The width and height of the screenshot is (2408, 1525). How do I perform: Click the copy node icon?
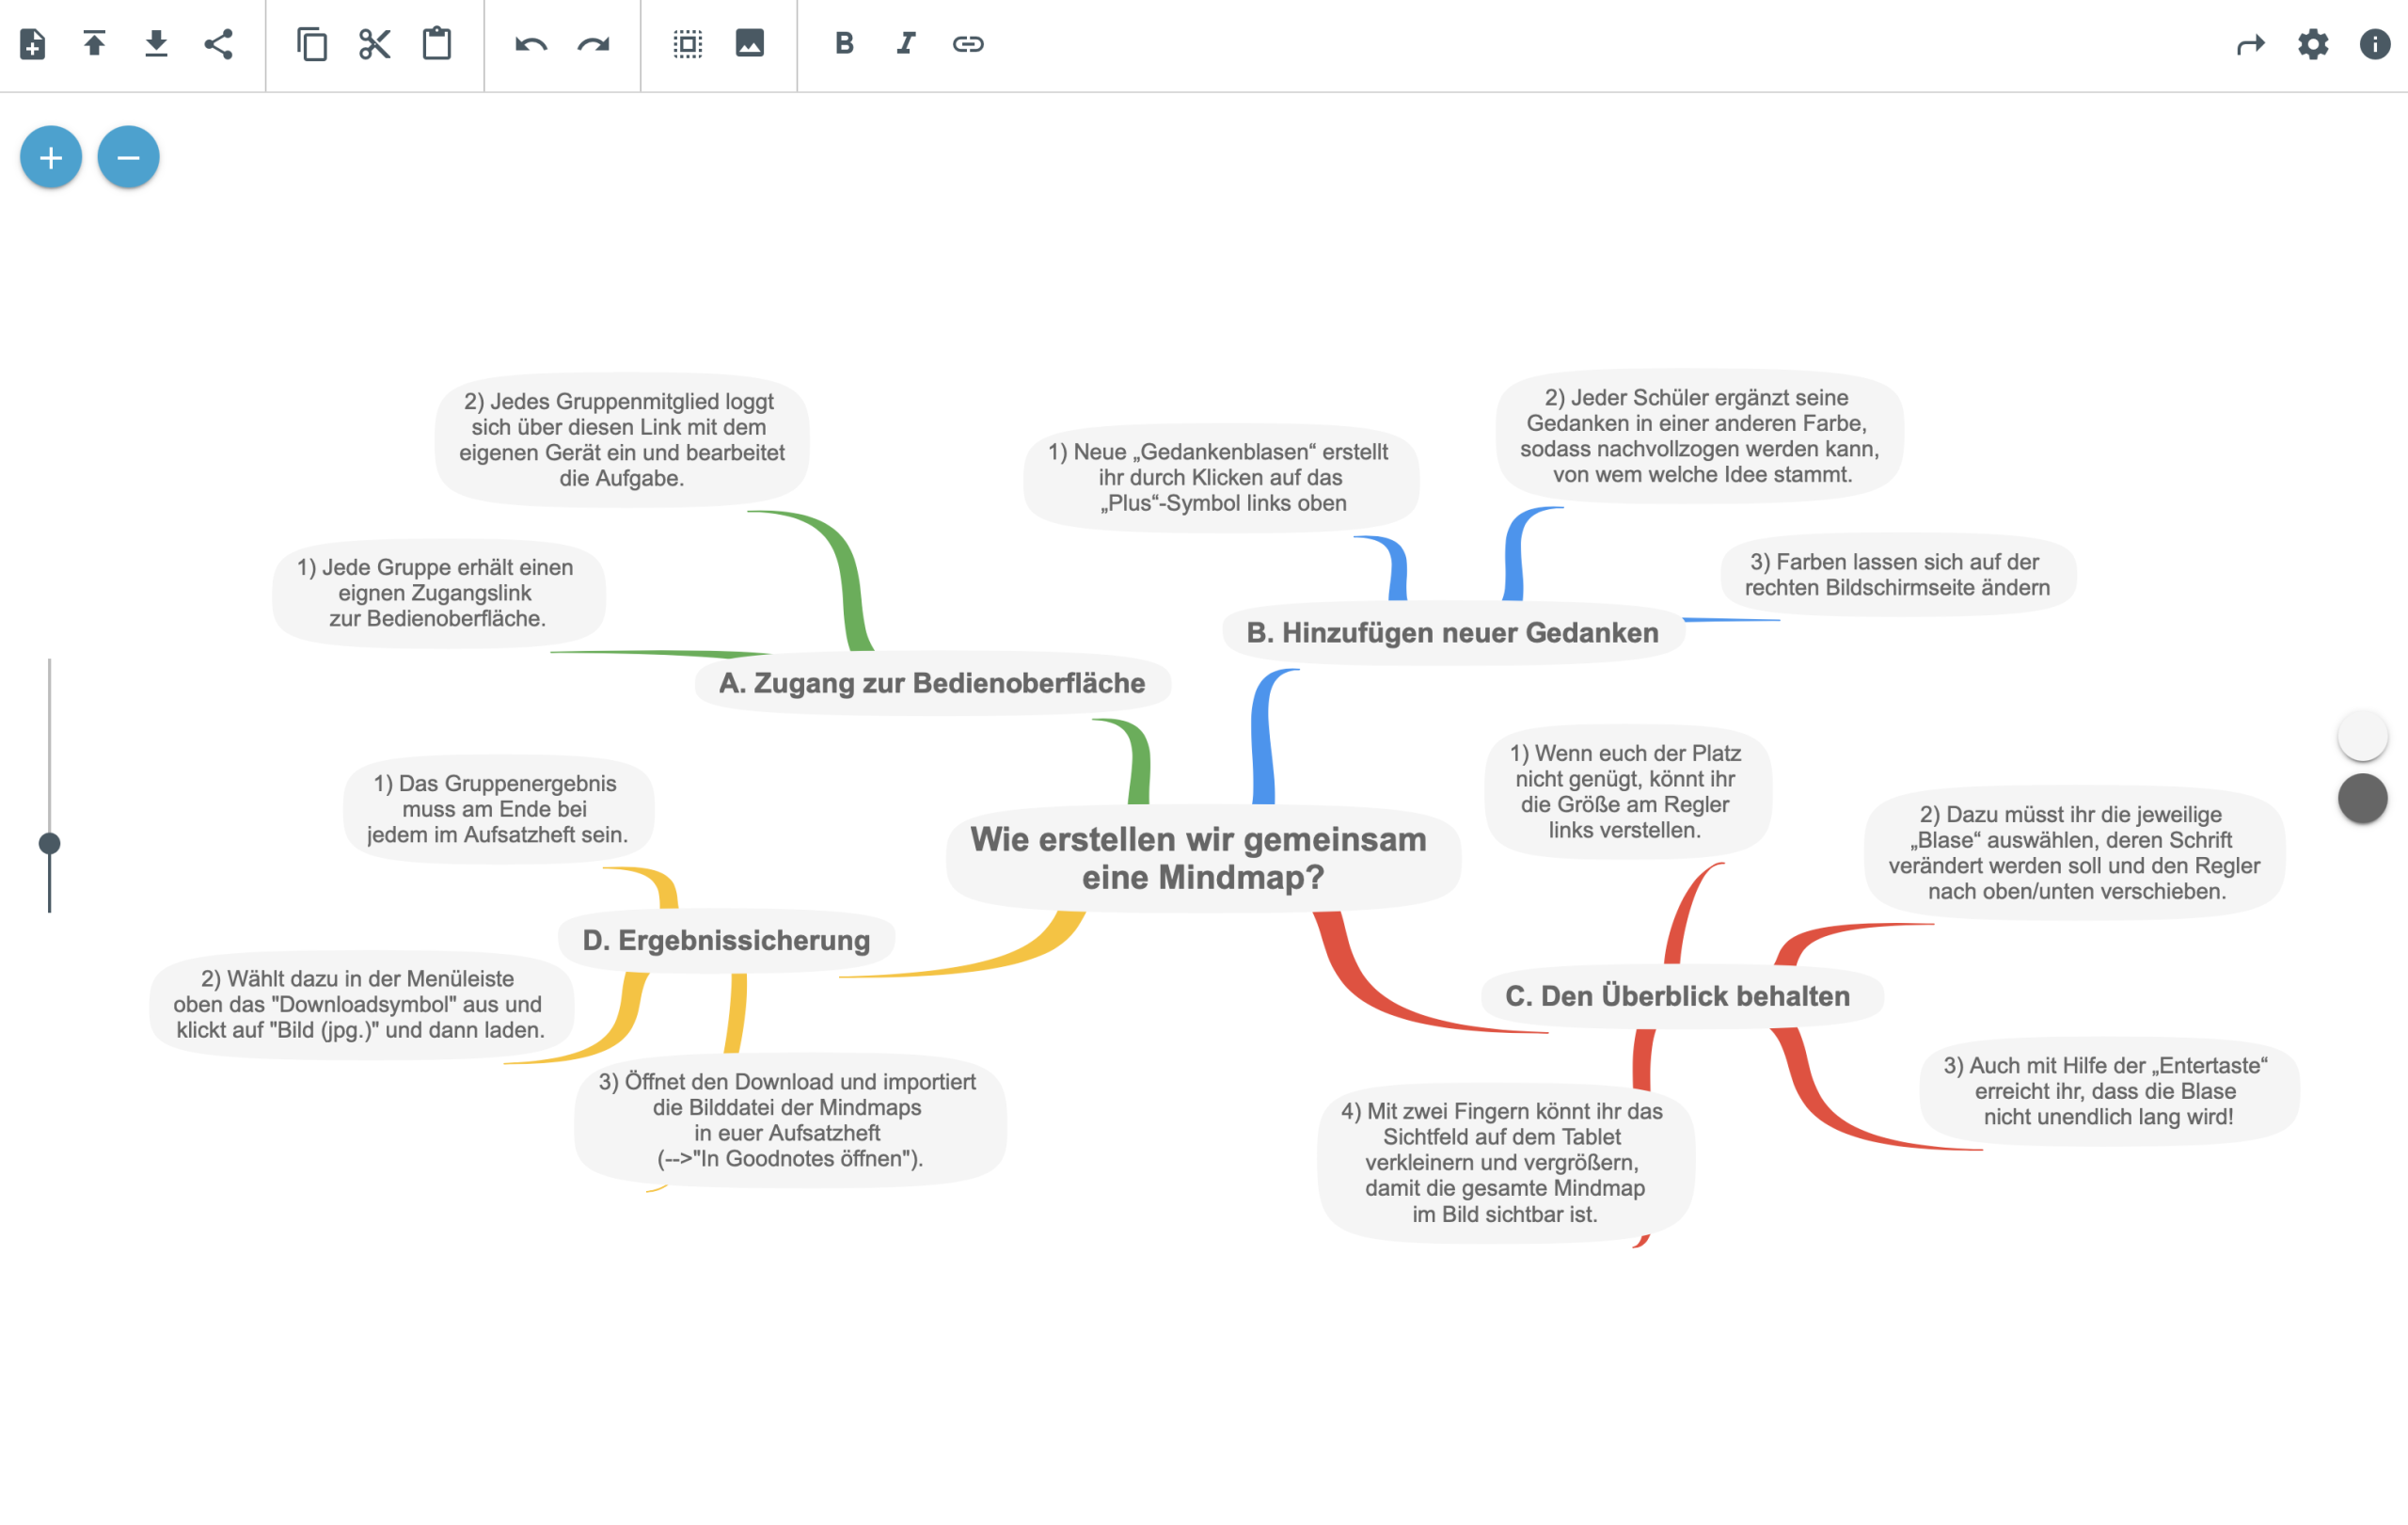312,44
